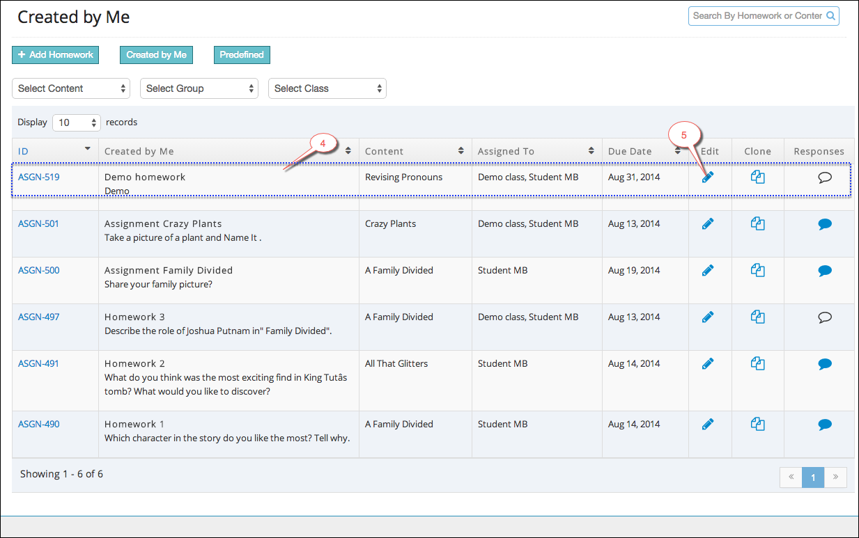859x538 pixels.
Task: Clone the ASGN-500 assignment
Action: 758,271
